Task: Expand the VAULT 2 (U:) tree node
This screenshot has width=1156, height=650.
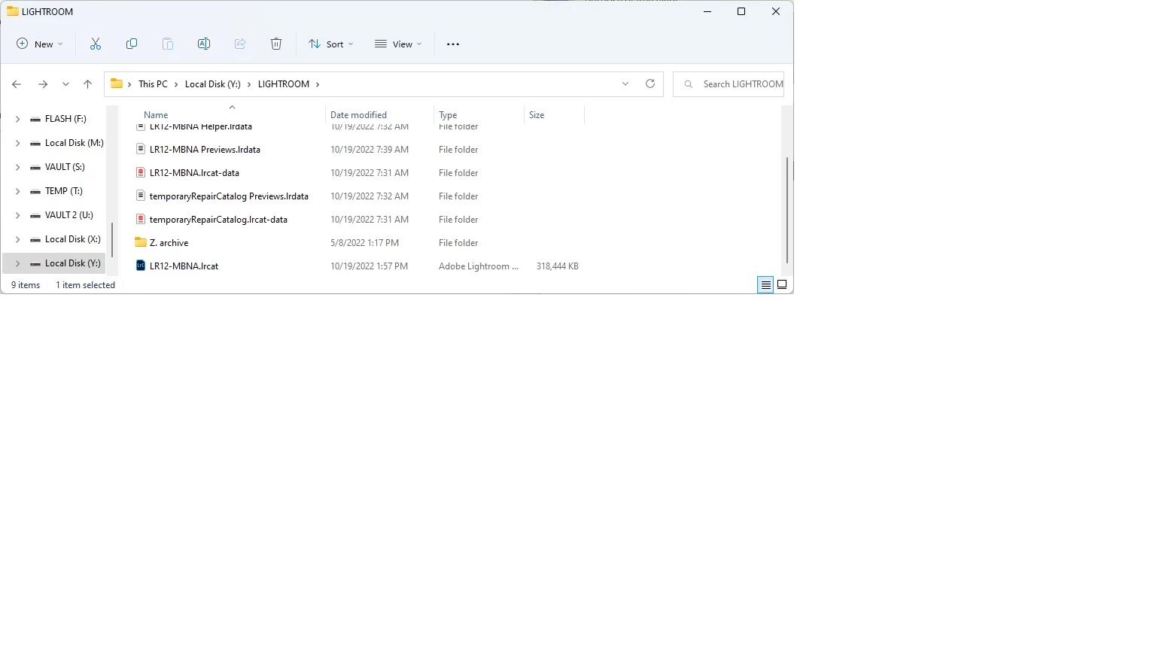Action: (17, 215)
